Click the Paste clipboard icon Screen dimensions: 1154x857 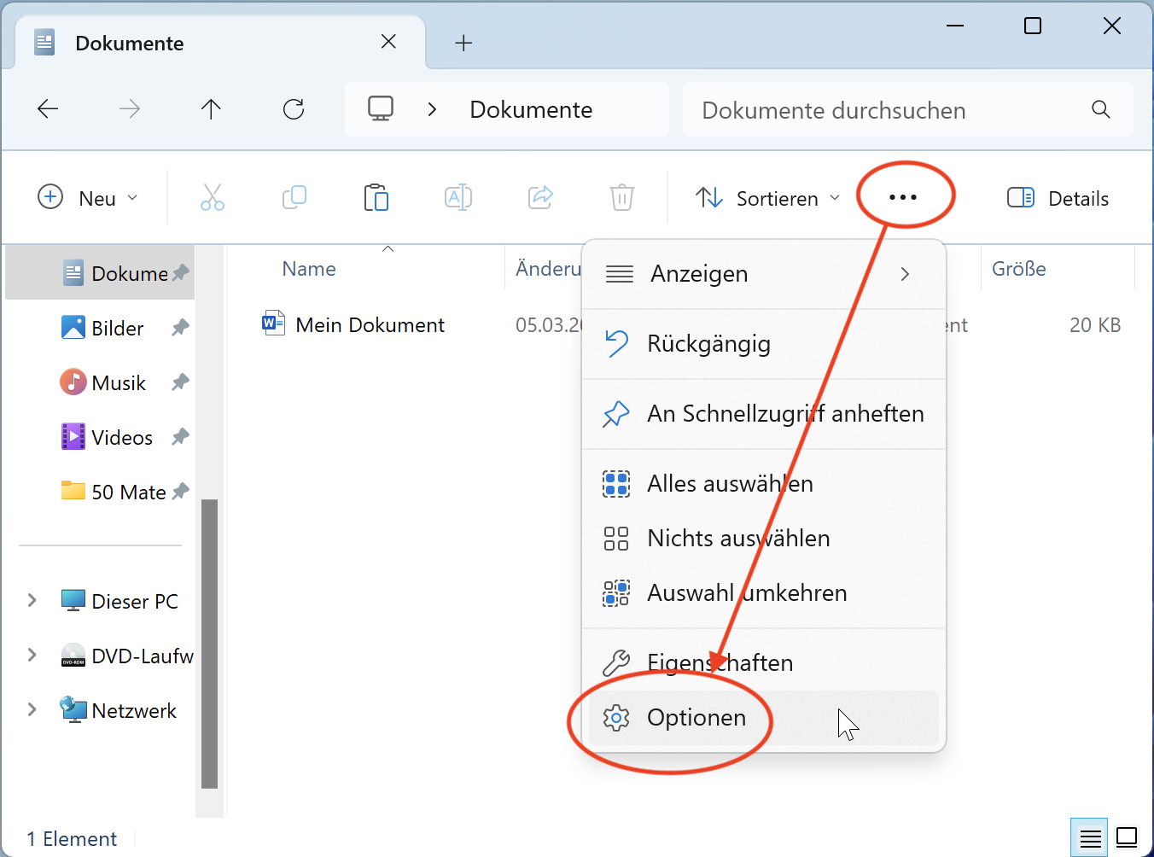pos(376,198)
